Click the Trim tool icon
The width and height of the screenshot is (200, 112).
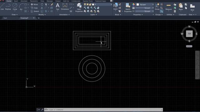click(46, 4)
